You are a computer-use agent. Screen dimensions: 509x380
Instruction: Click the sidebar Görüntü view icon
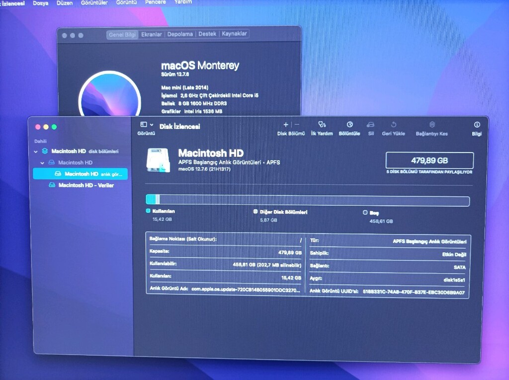(144, 125)
